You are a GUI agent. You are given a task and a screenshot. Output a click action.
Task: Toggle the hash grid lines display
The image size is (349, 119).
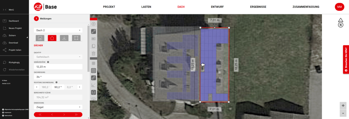pos(94,63)
